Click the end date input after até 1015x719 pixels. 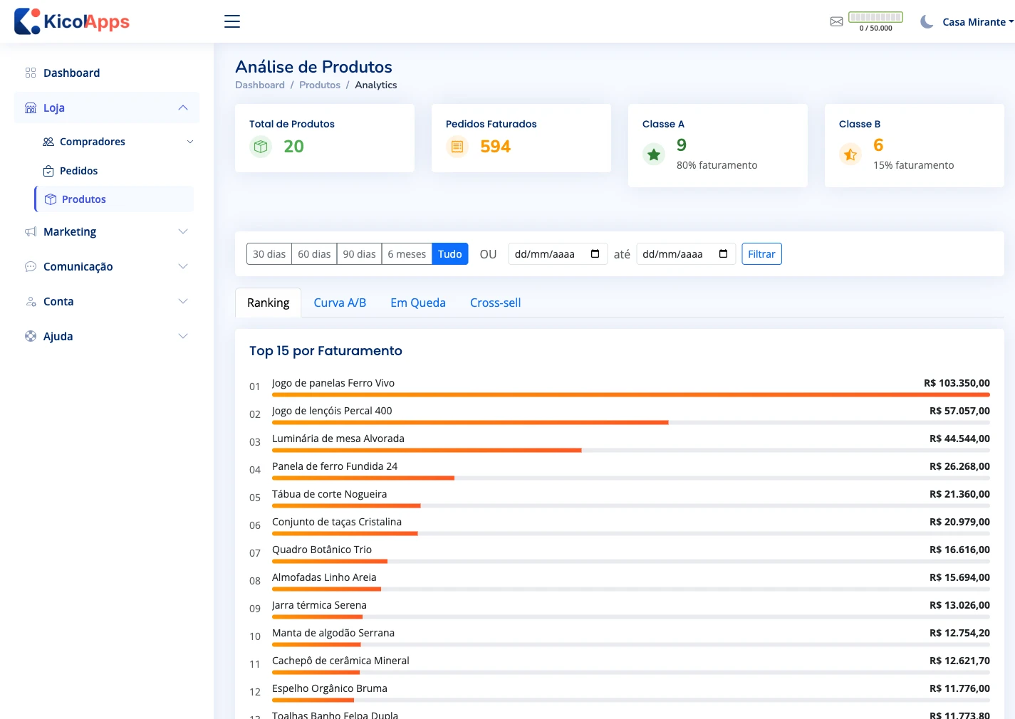[x=686, y=254]
